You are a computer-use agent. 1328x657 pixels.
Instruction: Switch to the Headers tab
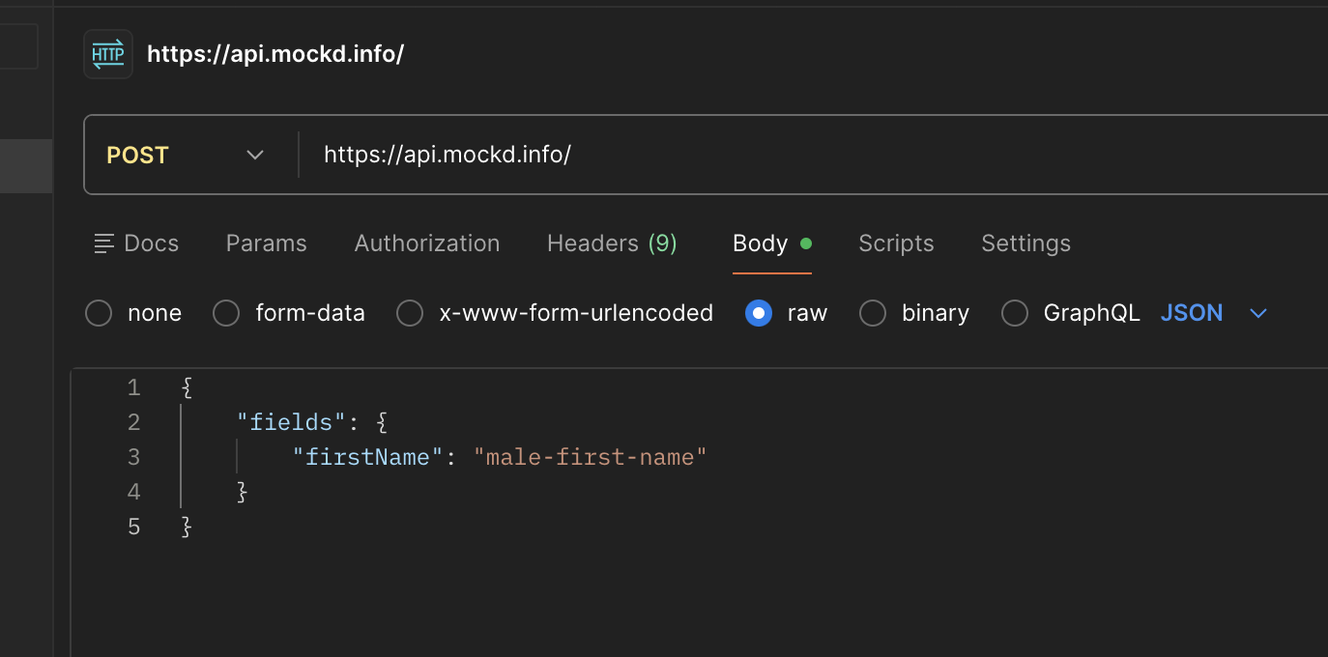611,243
